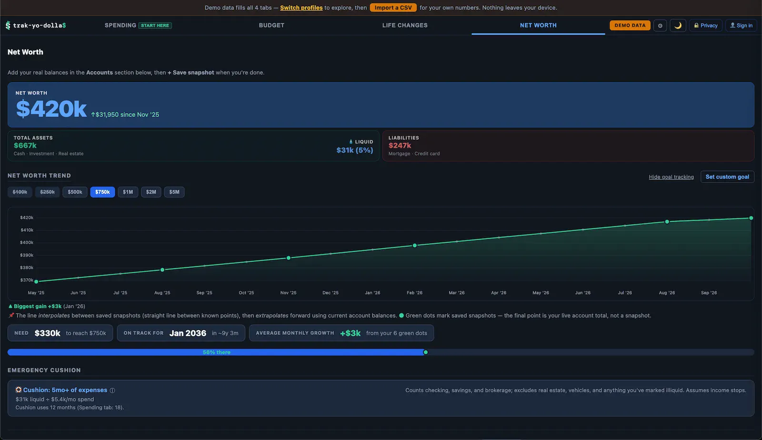Select the Aug '25 snapshot dot
The height and width of the screenshot is (440, 762).
click(162, 270)
